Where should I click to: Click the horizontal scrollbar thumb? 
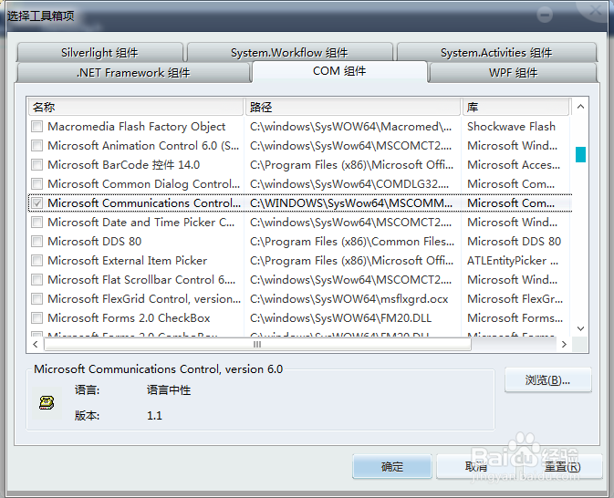click(x=257, y=344)
